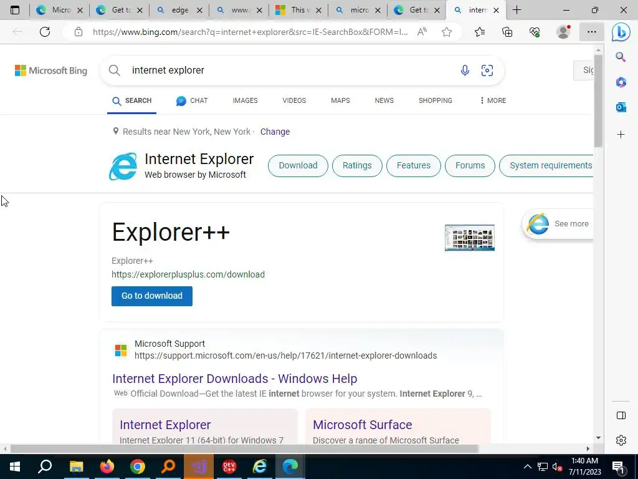Image resolution: width=638 pixels, height=479 pixels.
Task: Add page to favorites star icon
Action: pos(447,32)
